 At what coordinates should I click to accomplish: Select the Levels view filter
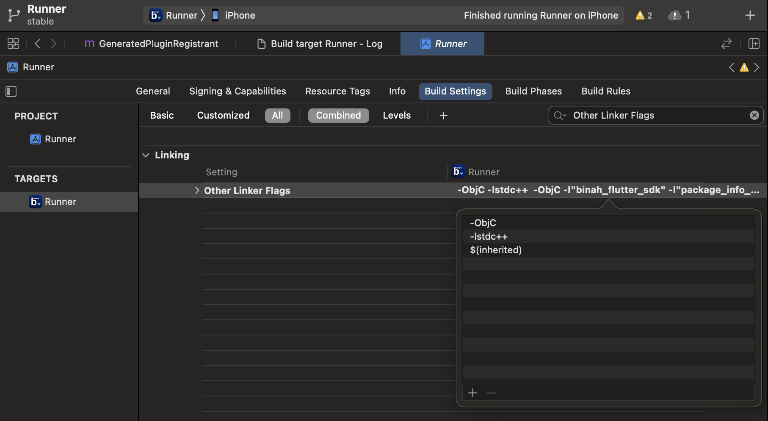point(397,115)
